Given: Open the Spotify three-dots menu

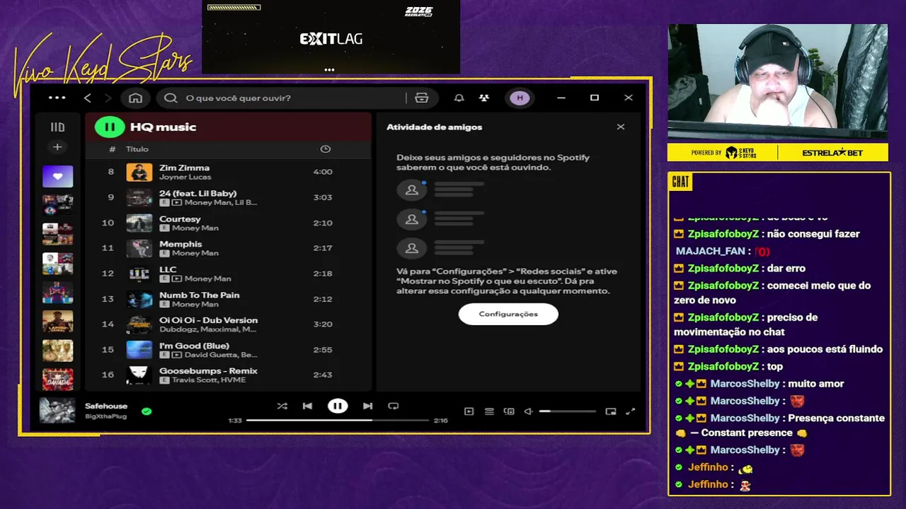Looking at the screenshot, I should pos(57,98).
